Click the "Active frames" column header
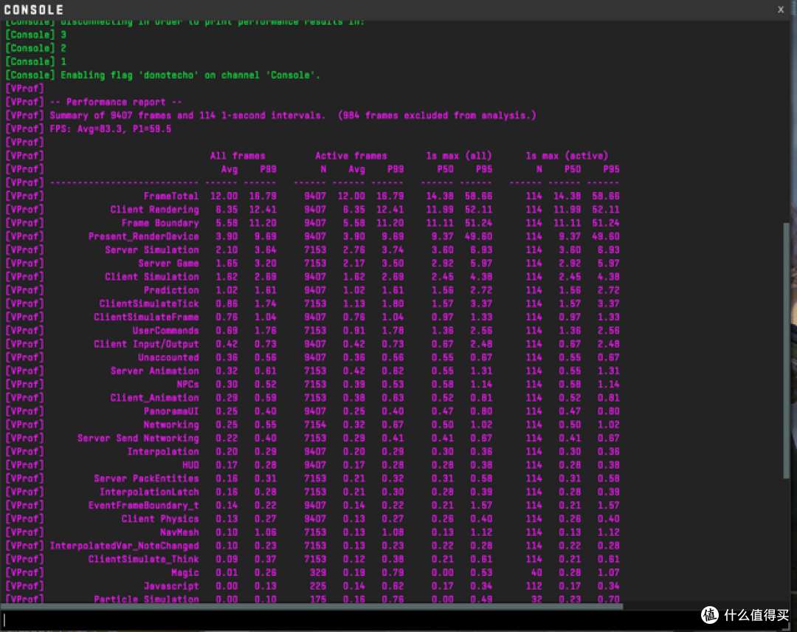 pos(351,156)
